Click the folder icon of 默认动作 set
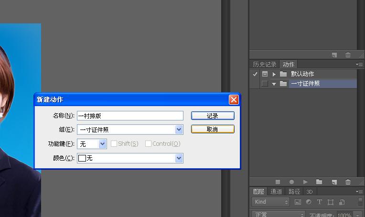This screenshot has height=217, width=365. [283, 74]
